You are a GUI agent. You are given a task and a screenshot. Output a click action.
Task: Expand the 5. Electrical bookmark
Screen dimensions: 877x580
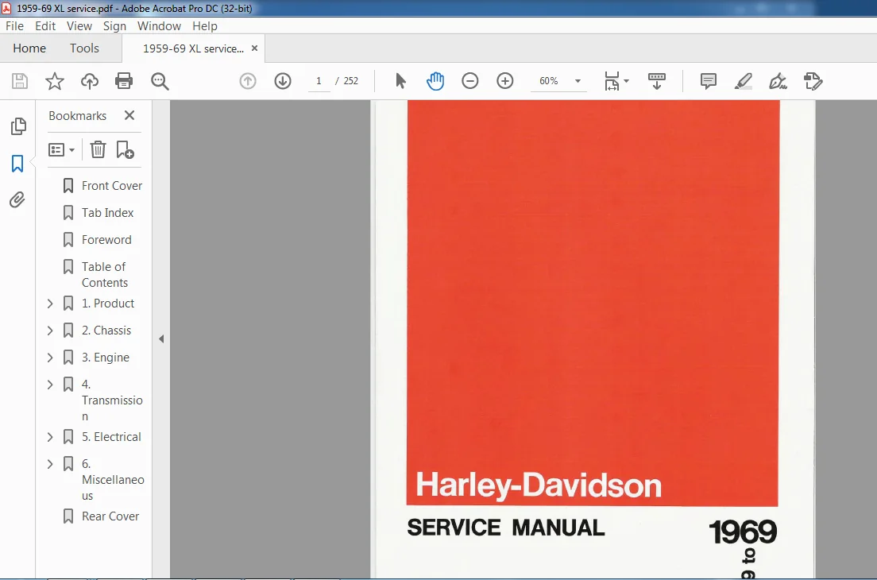click(50, 437)
